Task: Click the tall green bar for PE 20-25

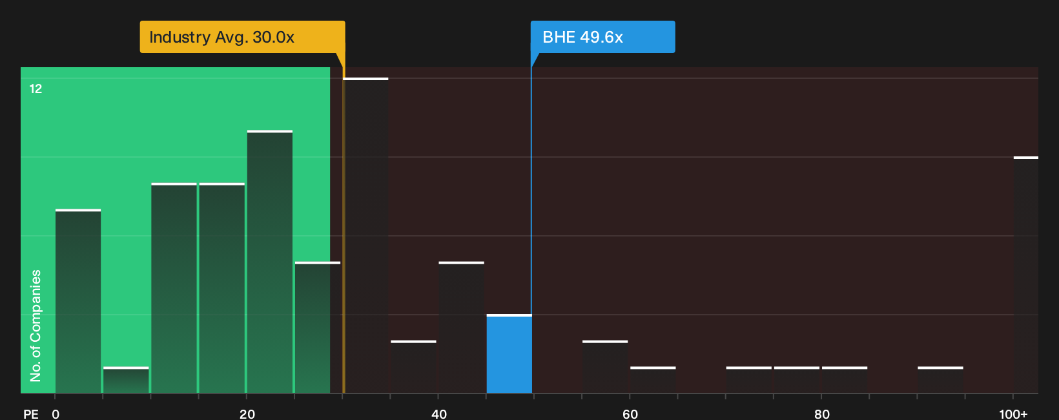Action: tap(270, 262)
